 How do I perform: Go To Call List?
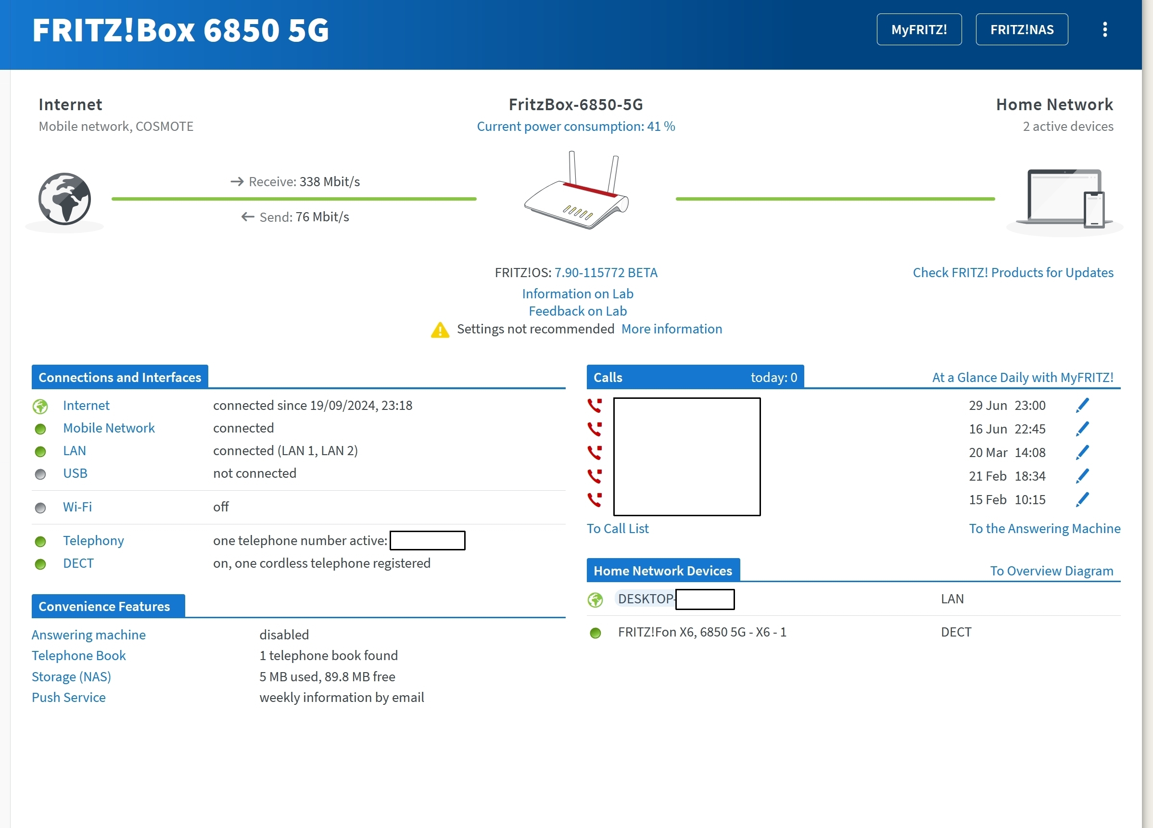(618, 529)
